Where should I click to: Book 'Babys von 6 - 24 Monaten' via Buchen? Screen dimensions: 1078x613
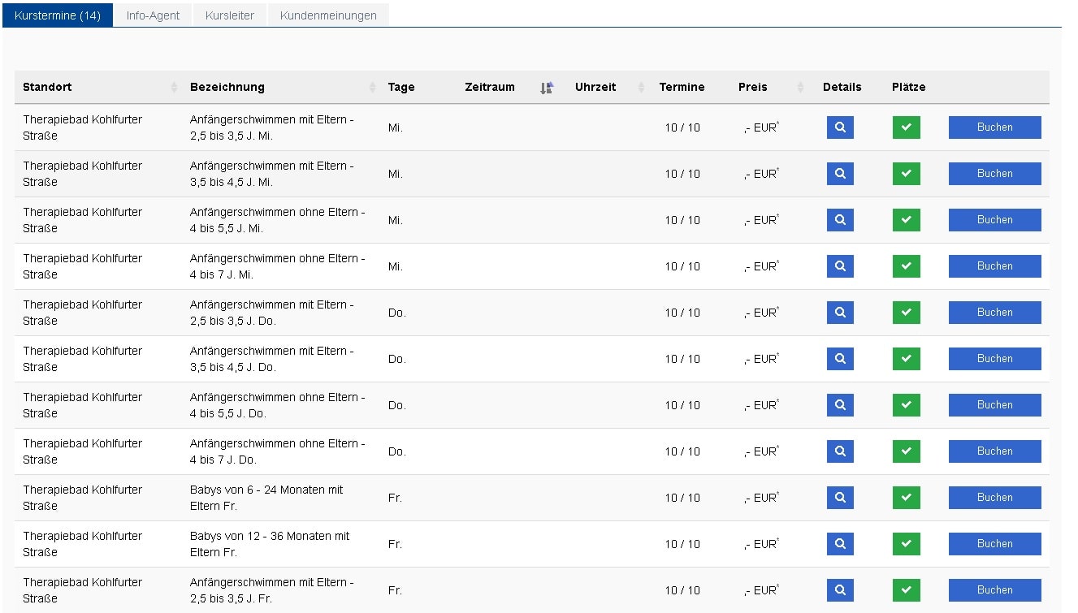click(x=994, y=498)
